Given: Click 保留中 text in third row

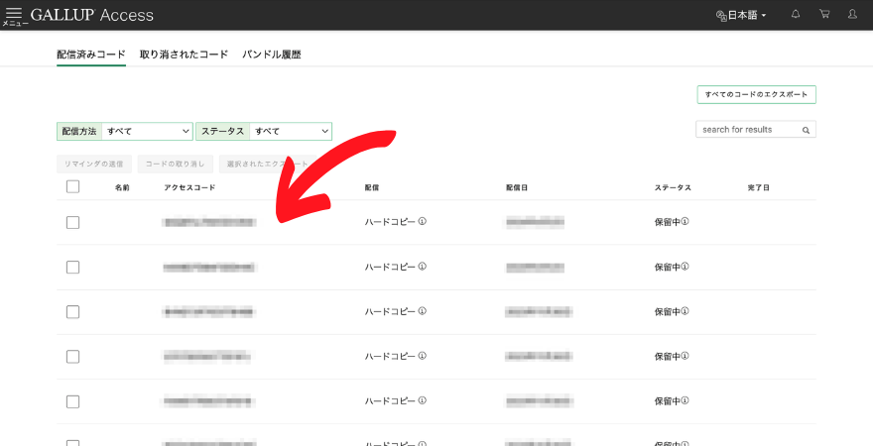Looking at the screenshot, I should [x=668, y=311].
